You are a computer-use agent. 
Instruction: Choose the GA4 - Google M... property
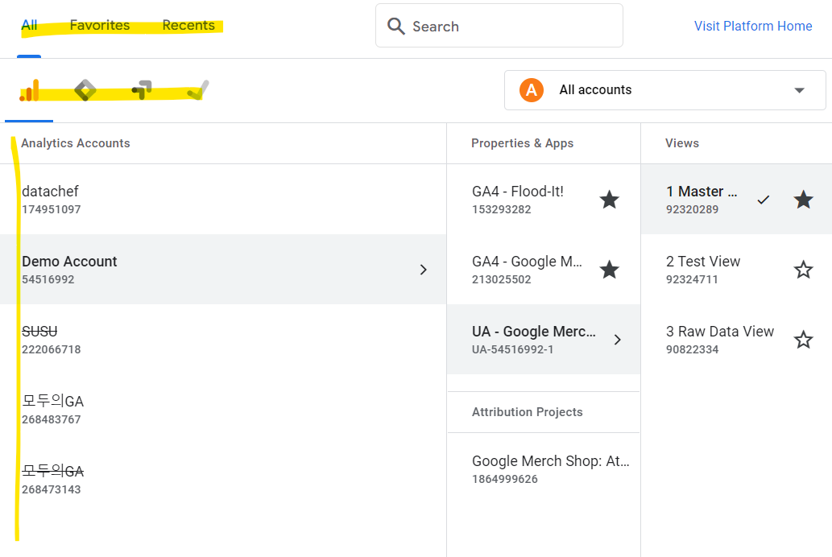tap(544, 270)
